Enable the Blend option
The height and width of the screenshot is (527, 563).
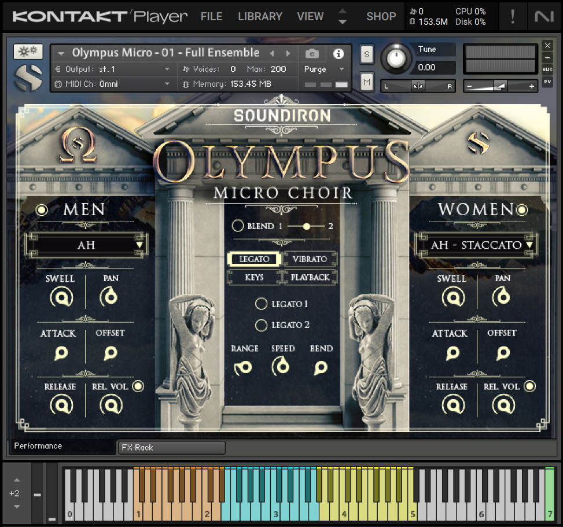238,226
